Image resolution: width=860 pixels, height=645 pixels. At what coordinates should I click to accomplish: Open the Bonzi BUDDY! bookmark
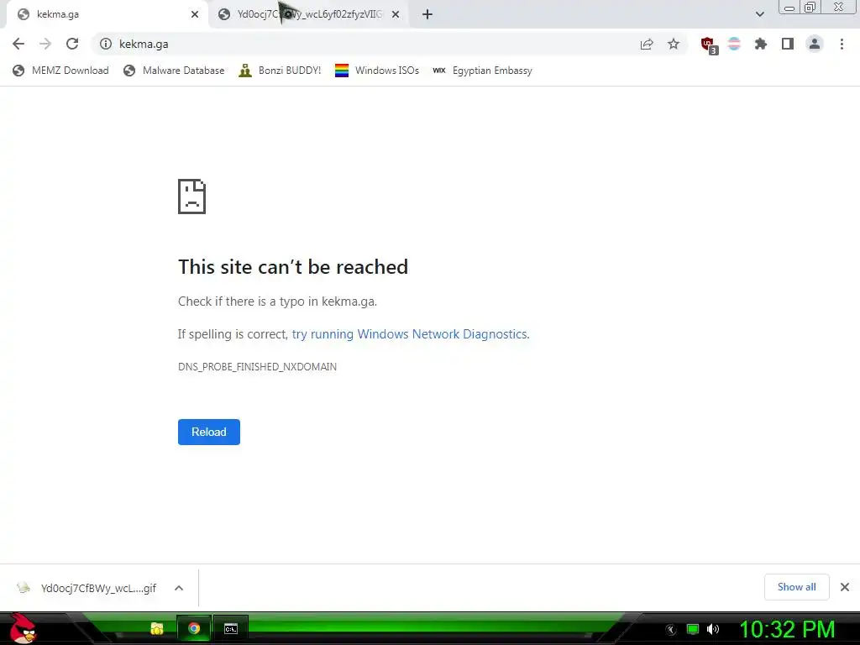click(x=280, y=71)
